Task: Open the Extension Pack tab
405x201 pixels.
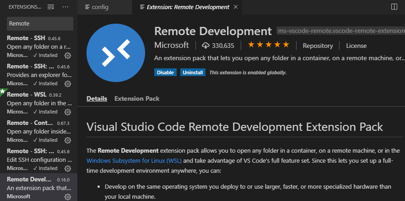Action: [x=137, y=98]
